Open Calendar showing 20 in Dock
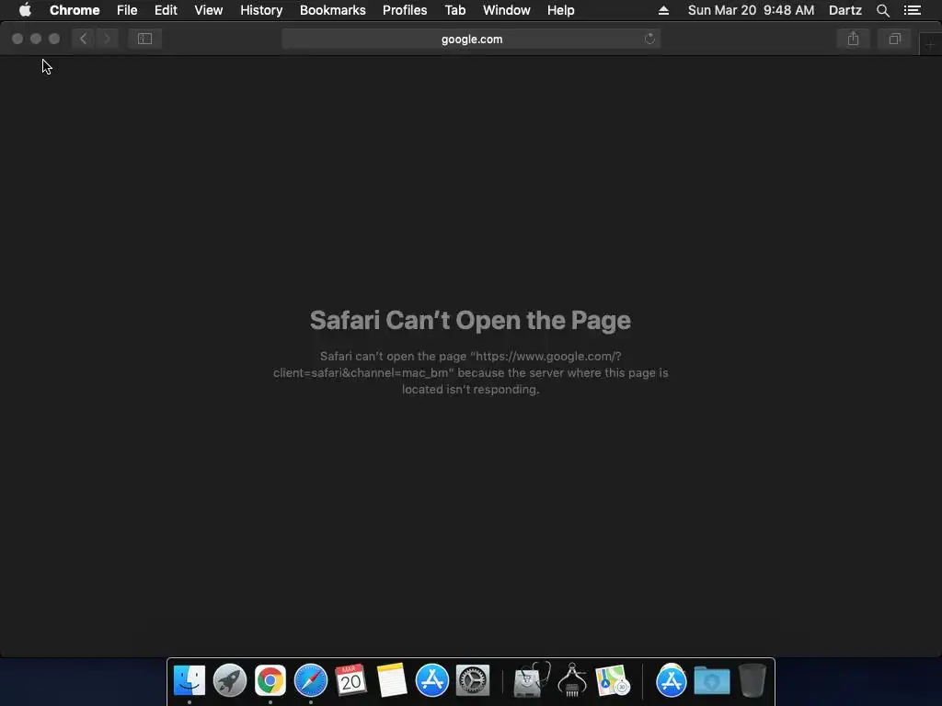This screenshot has height=706, width=942. [x=350, y=681]
